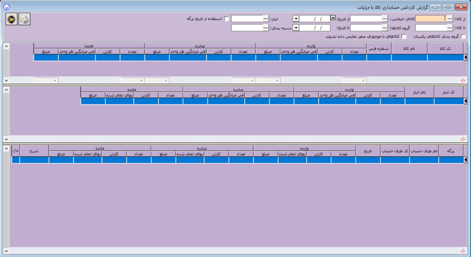
Task: Click the small up arrow beside 'از تاریخ' label
Action: [x=333, y=17]
